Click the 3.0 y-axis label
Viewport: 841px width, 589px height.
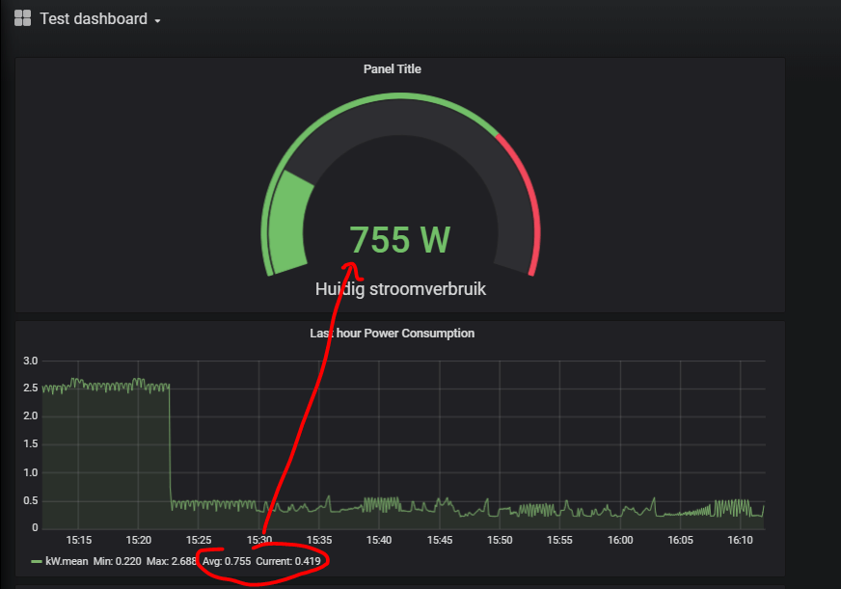(x=31, y=361)
